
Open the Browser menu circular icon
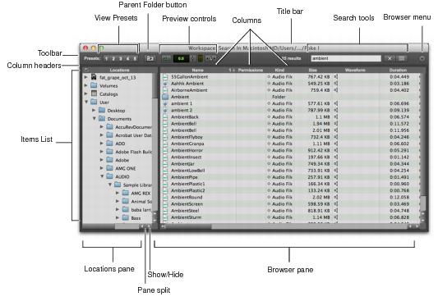pos(422,58)
